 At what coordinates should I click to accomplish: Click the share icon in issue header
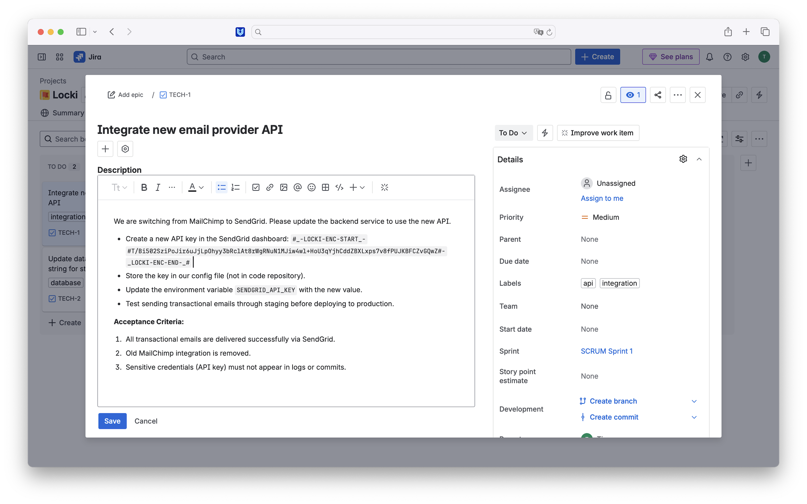pos(658,95)
